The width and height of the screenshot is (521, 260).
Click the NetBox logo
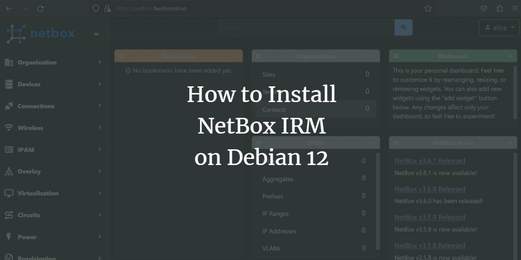click(x=40, y=34)
